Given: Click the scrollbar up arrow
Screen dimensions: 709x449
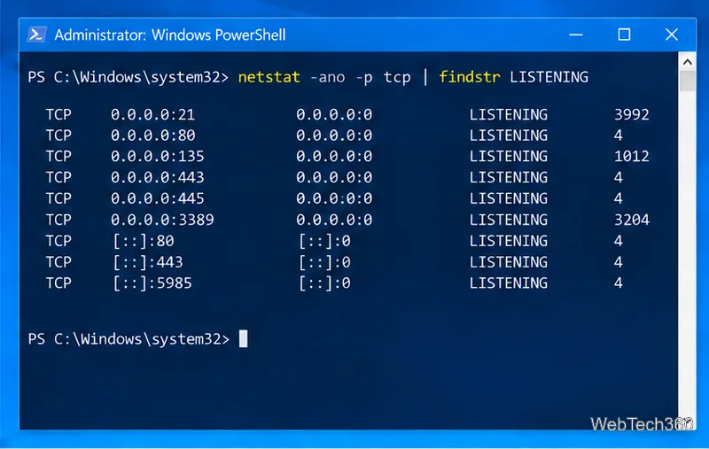Looking at the screenshot, I should [688, 62].
